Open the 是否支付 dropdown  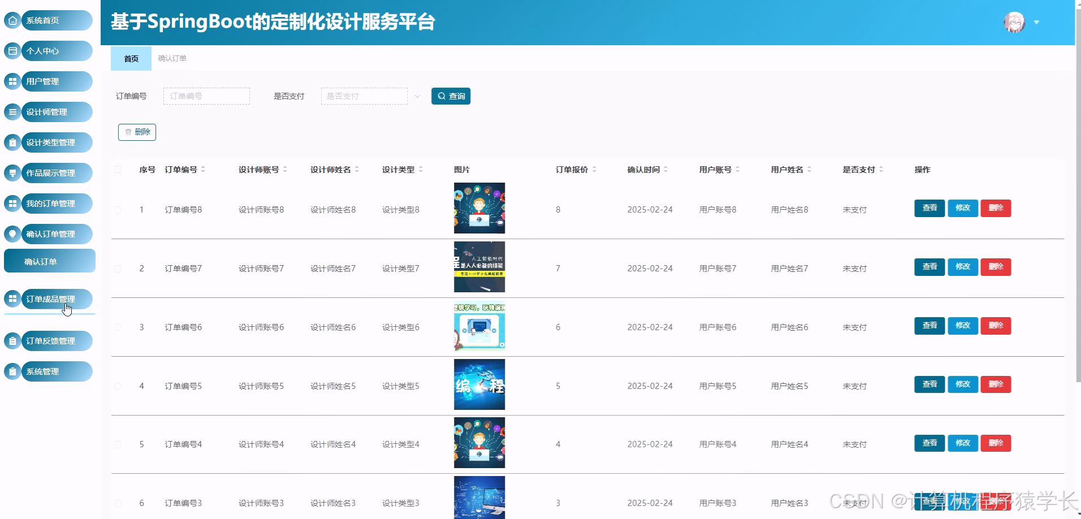point(364,96)
